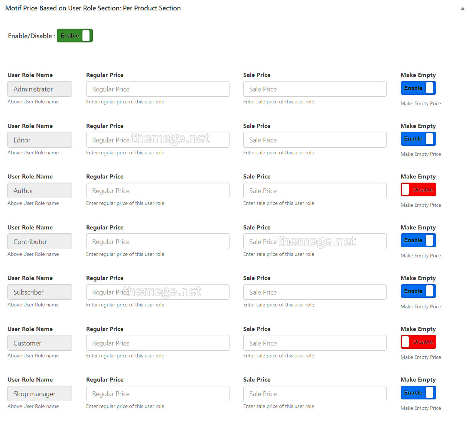469x421 pixels.
Task: Click the Subscriber user role name box
Action: (40, 292)
